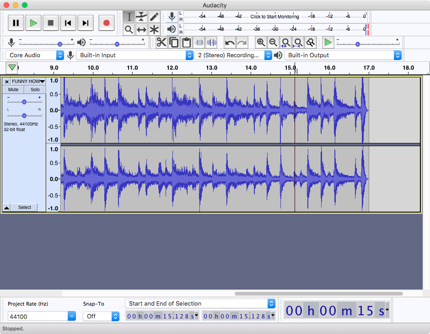Click the Zoom In magnifier
The image size is (430, 334).
pos(261,43)
